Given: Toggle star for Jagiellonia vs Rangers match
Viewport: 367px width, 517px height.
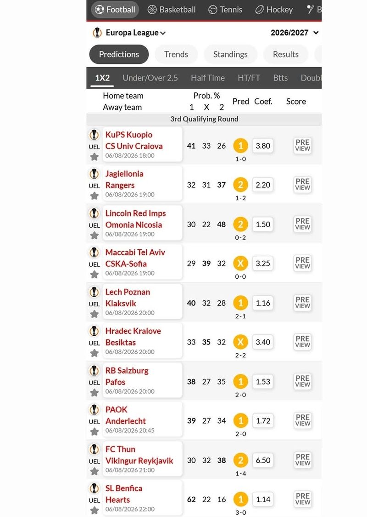Looking at the screenshot, I should click(x=95, y=196).
